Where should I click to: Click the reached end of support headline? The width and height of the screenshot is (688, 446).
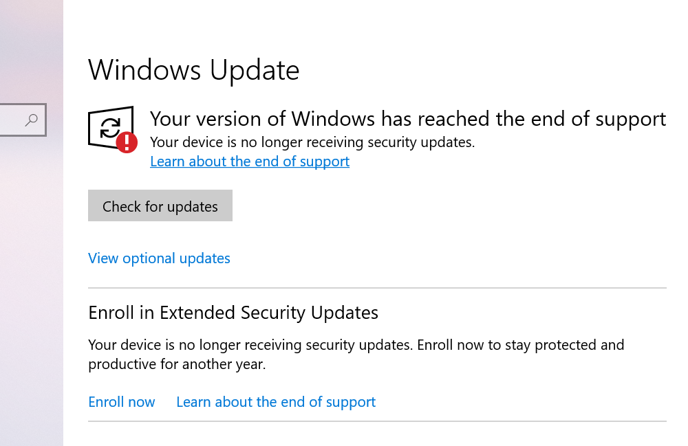(408, 119)
